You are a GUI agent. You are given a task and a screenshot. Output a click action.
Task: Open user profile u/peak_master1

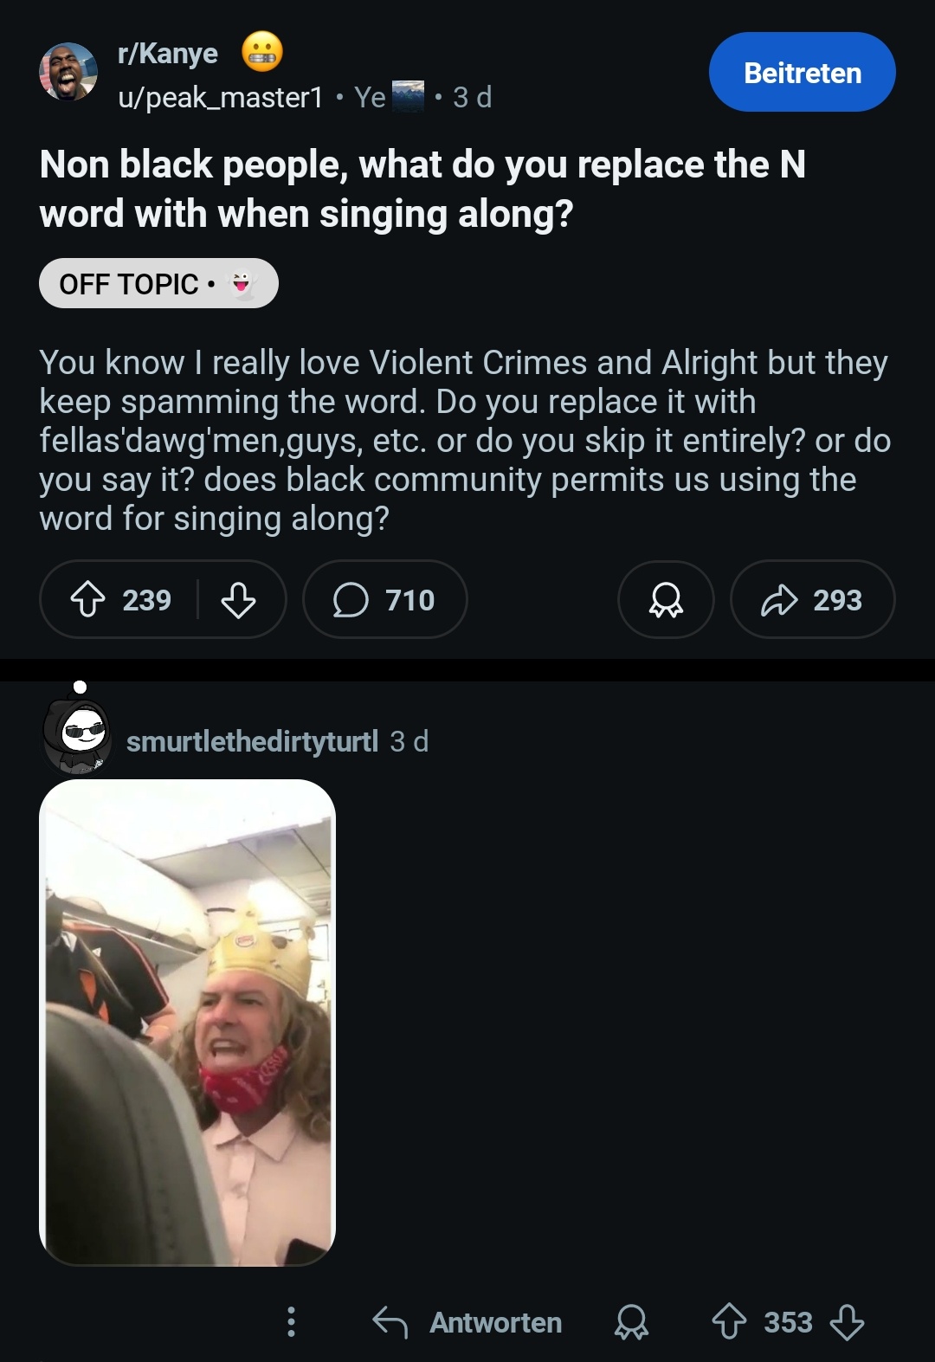[220, 97]
